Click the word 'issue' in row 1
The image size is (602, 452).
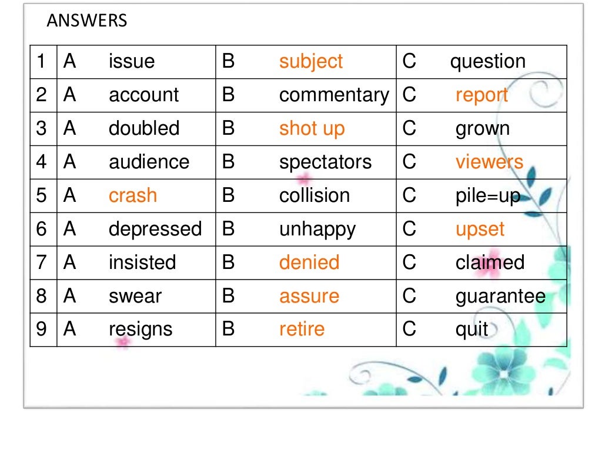[132, 61]
